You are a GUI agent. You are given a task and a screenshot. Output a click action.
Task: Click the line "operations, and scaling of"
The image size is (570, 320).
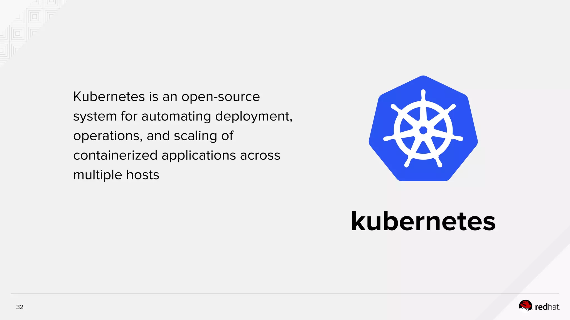tap(153, 136)
